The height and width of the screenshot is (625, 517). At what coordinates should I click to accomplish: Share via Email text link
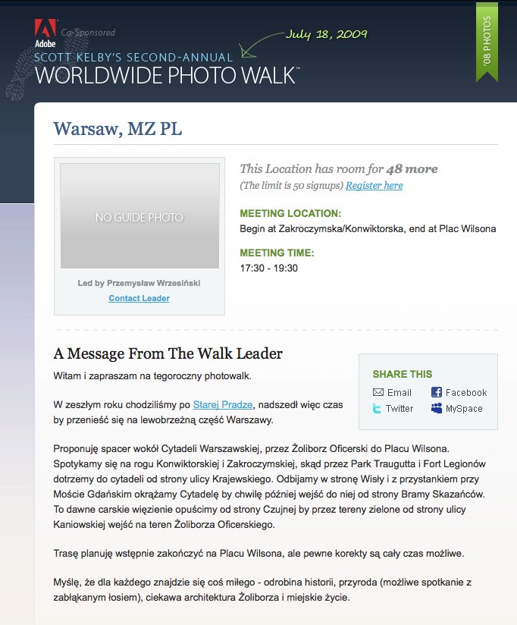pyautogui.click(x=399, y=393)
